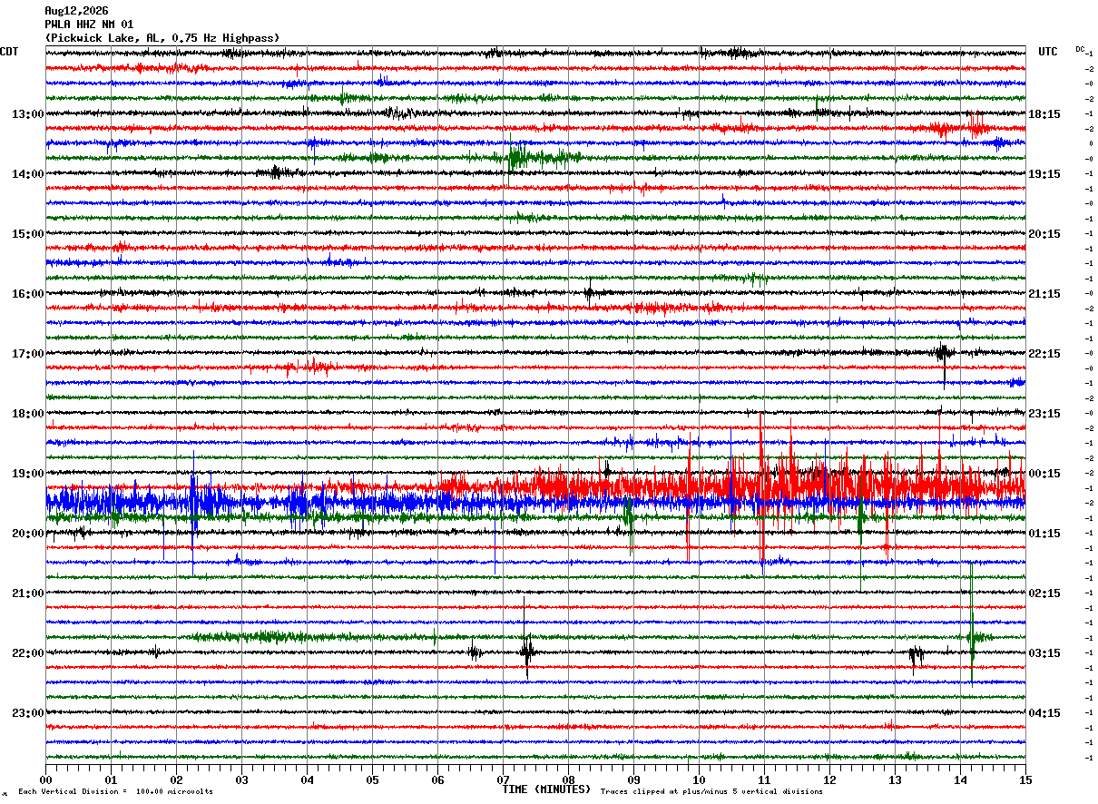
Task: Click the Each Vertical Division 100.00 microvolts note
Action: pos(116,791)
